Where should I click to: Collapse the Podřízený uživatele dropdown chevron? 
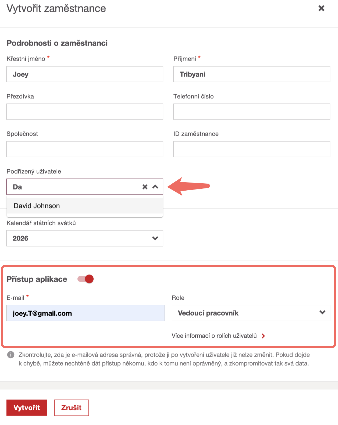click(155, 187)
